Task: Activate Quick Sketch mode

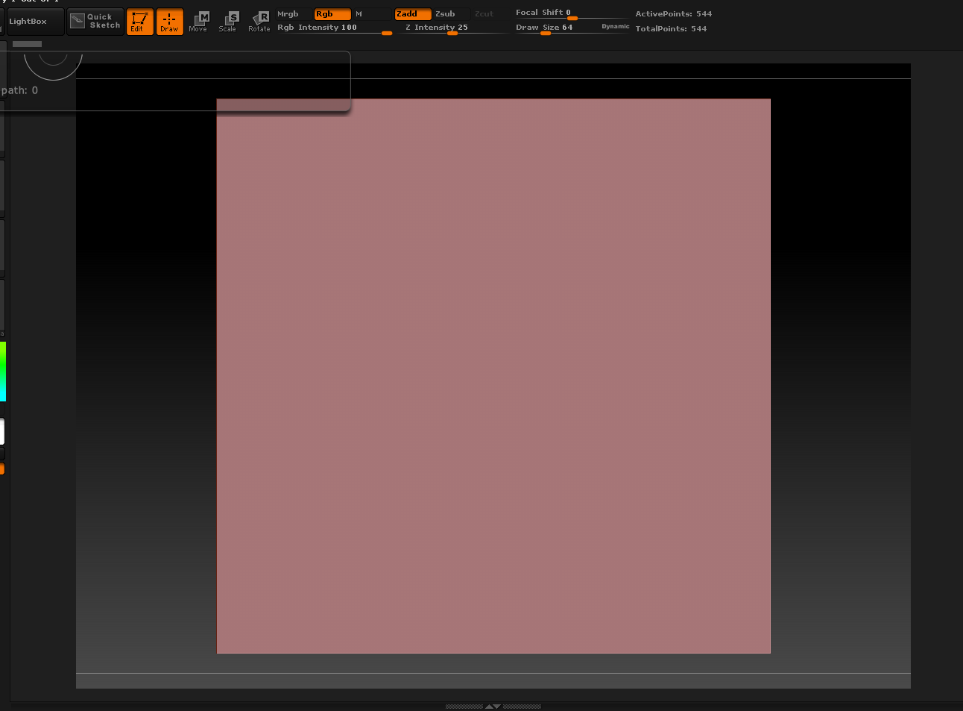Action: (x=95, y=22)
